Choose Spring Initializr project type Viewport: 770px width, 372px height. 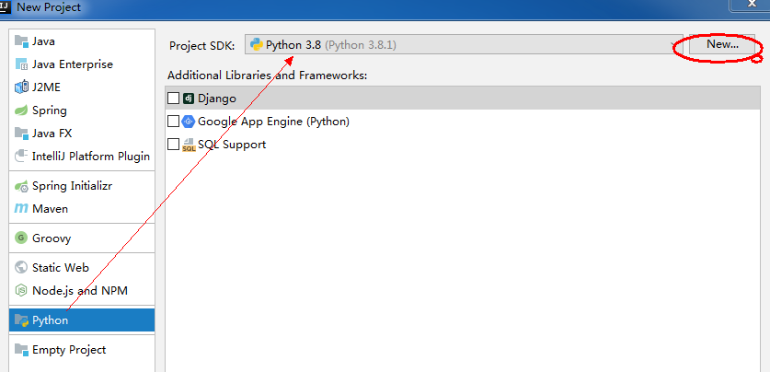82,186
